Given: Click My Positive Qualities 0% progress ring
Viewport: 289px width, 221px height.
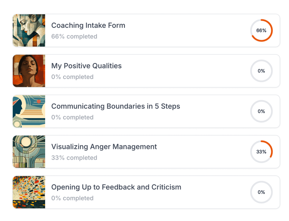Looking at the screenshot, I should click(x=261, y=71).
